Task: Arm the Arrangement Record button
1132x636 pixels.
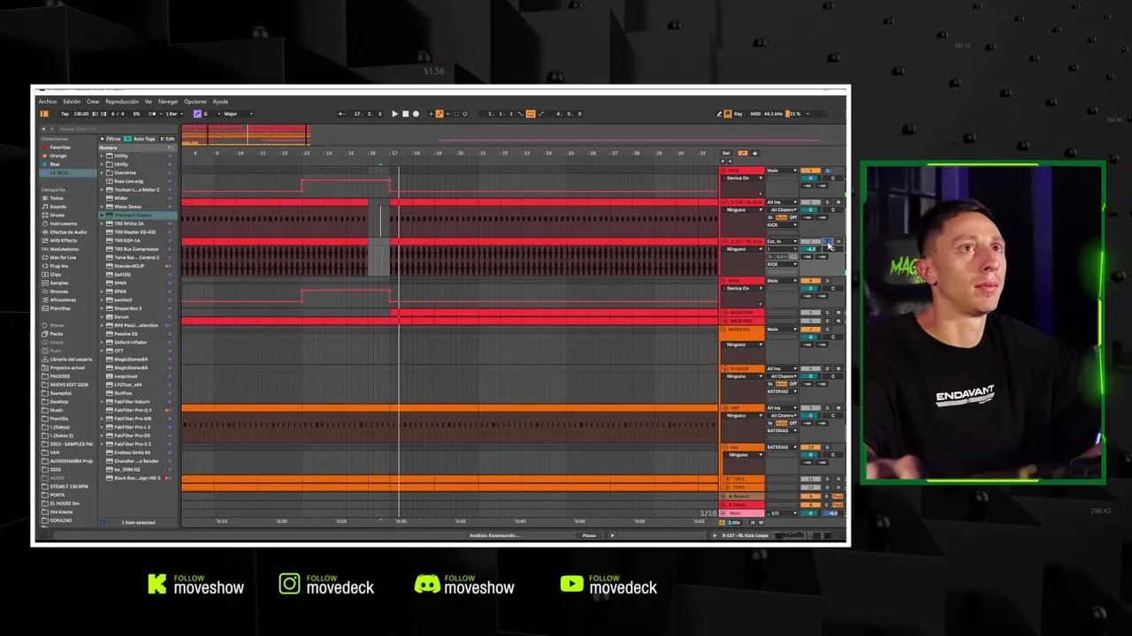Action: tap(416, 114)
